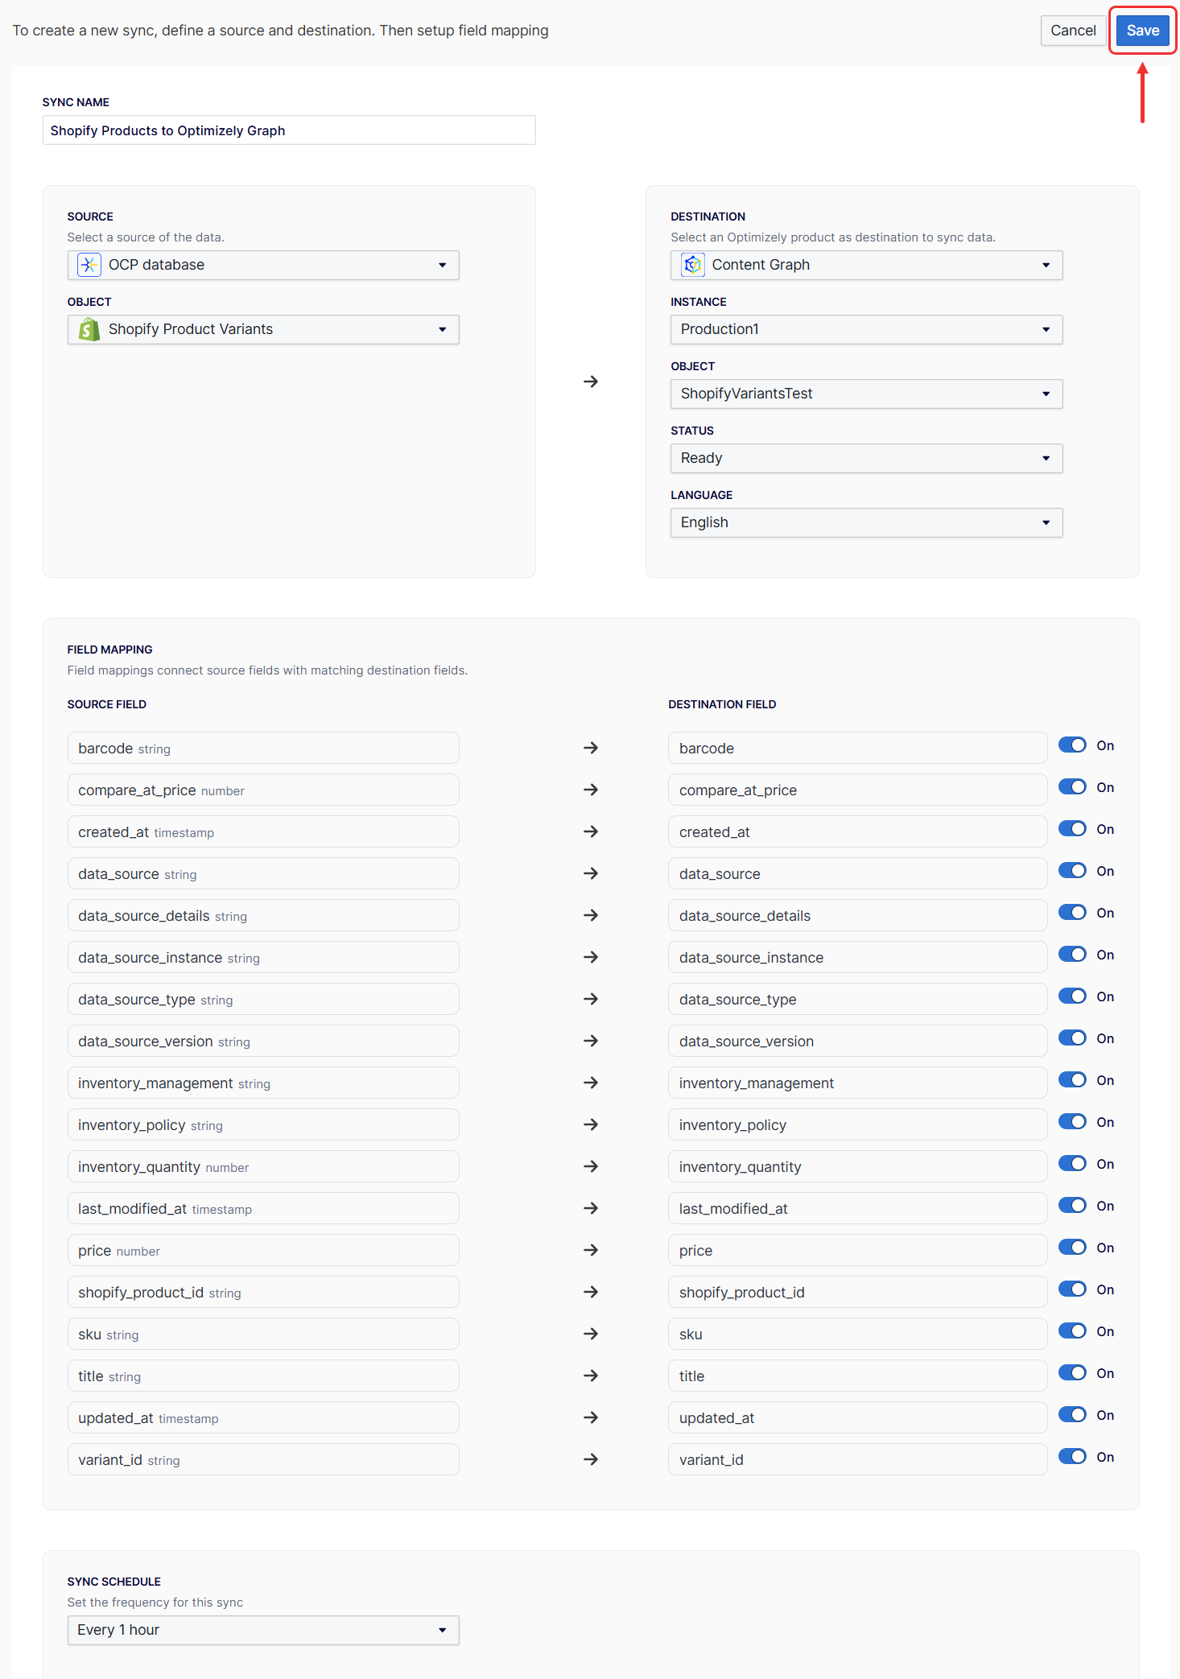1180x1679 pixels.
Task: Click the arrow icon in inventory_policy row
Action: [x=591, y=1124]
